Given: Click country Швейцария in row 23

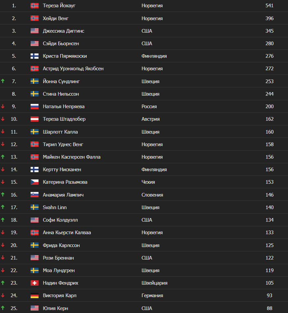Looking at the screenshot, I should tap(154, 283).
